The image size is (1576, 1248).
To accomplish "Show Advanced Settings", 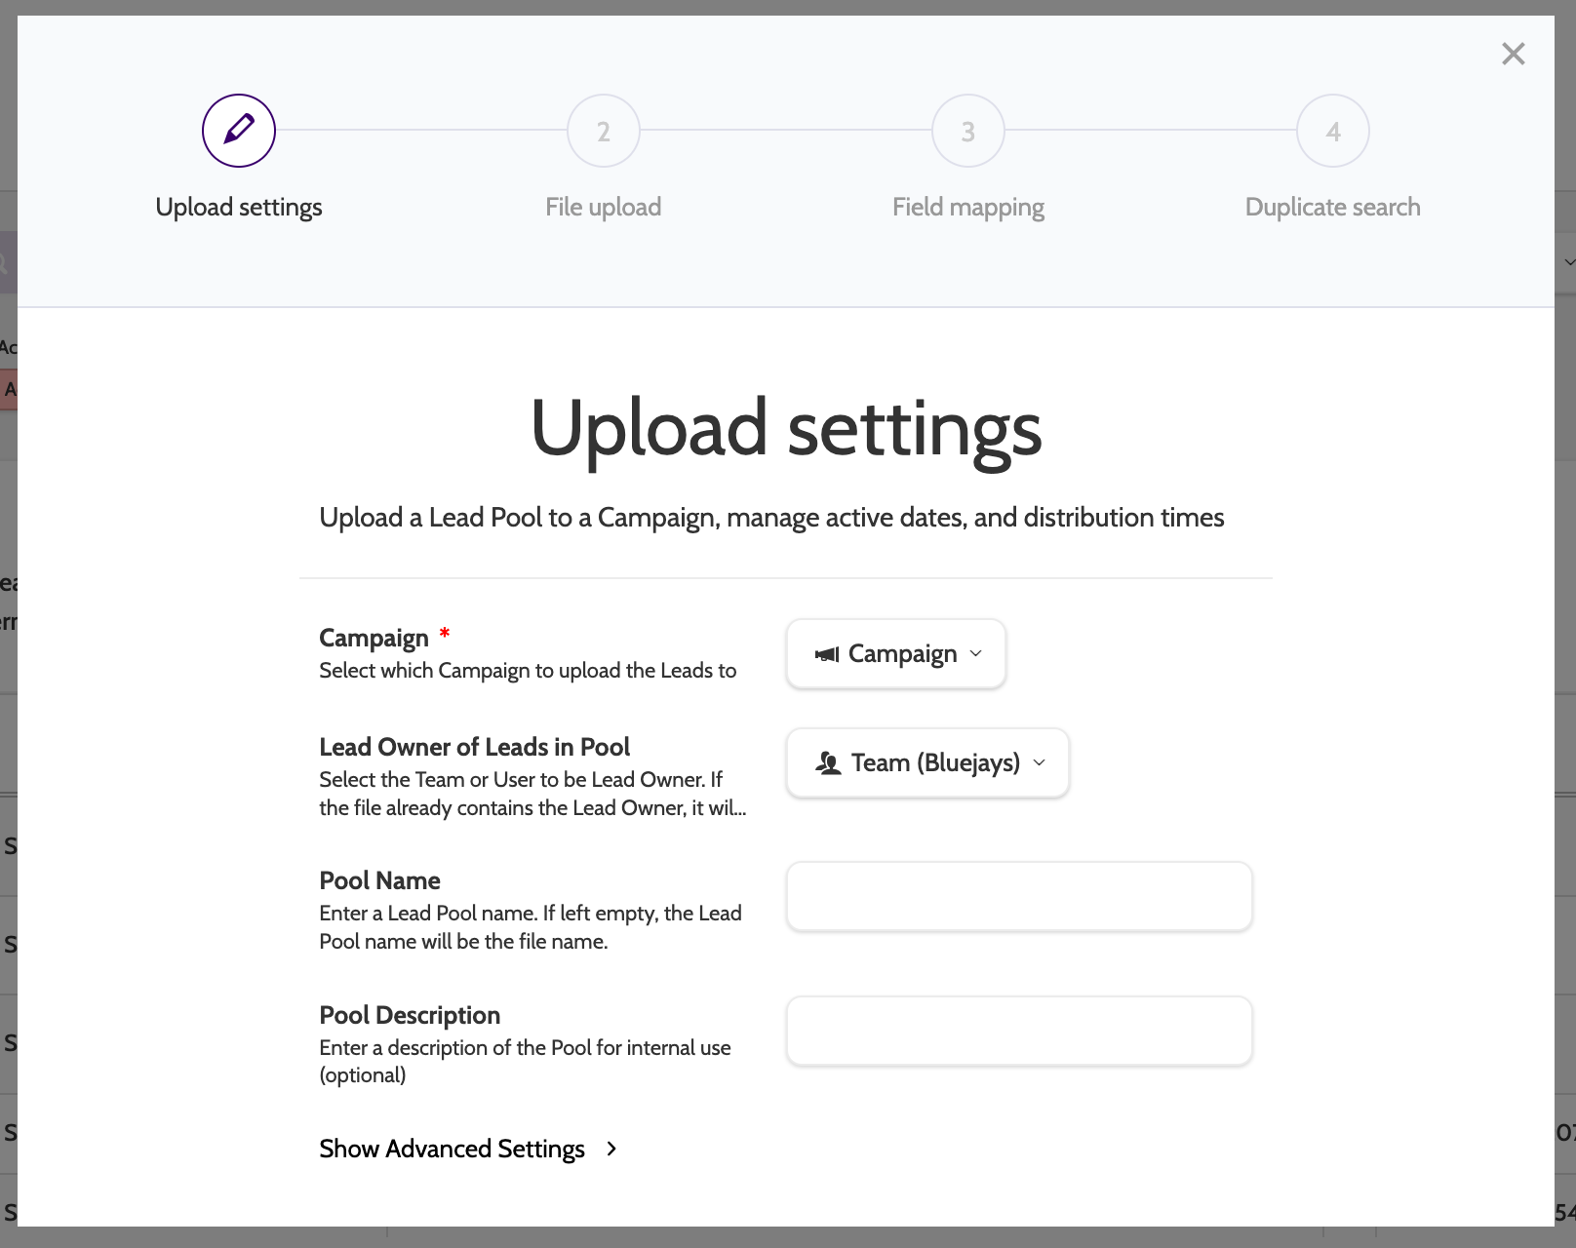I will click(x=453, y=1149).
